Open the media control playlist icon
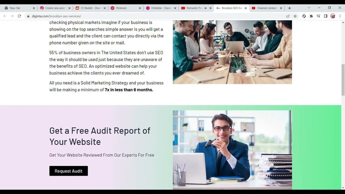Viewport: 345px width, 194px height. coord(318,16)
